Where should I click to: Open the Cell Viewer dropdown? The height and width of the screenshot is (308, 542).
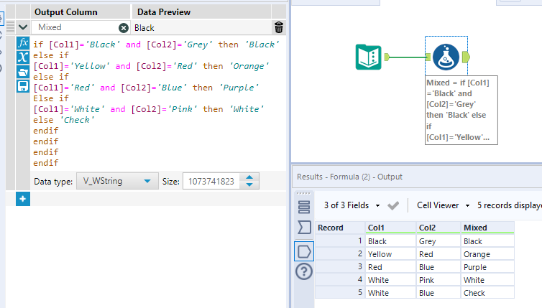443,205
